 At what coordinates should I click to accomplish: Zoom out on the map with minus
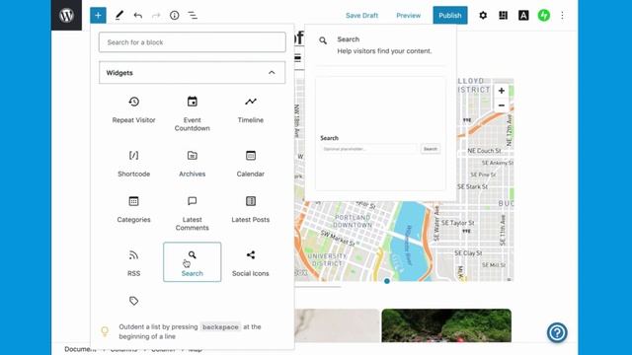502,106
